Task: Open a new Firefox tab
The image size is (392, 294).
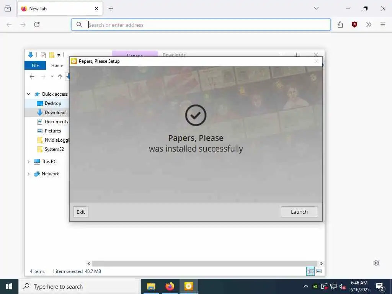Action: point(111,9)
